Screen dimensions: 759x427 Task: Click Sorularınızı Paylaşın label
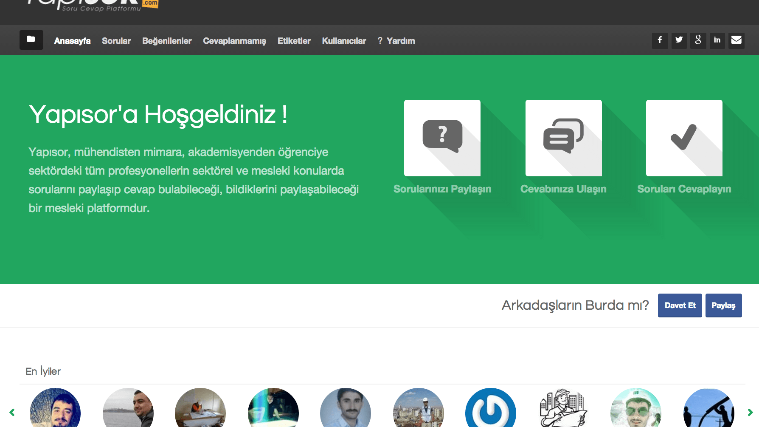coord(442,189)
